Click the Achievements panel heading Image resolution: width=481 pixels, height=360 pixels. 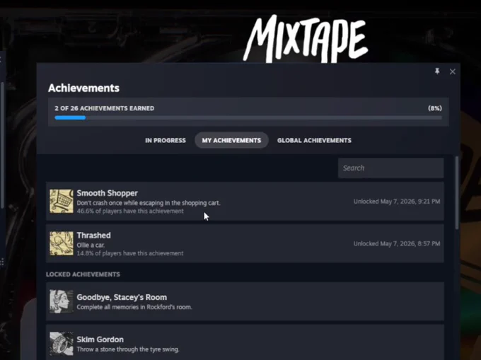83,88
